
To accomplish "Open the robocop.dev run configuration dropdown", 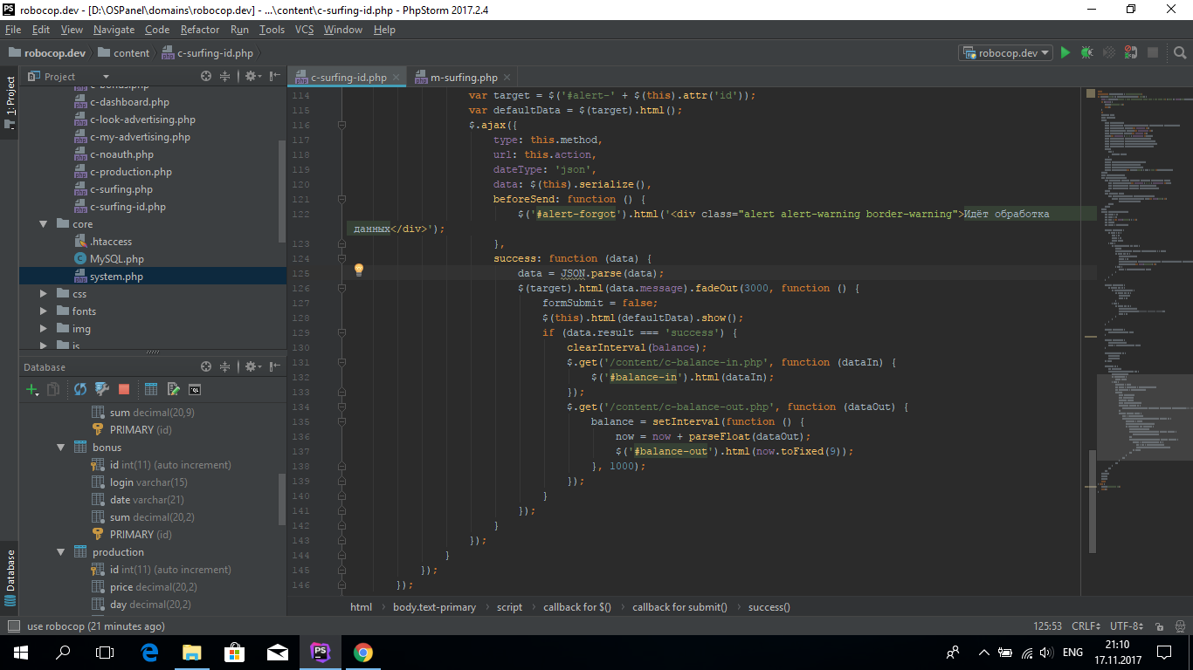I will point(1005,53).
